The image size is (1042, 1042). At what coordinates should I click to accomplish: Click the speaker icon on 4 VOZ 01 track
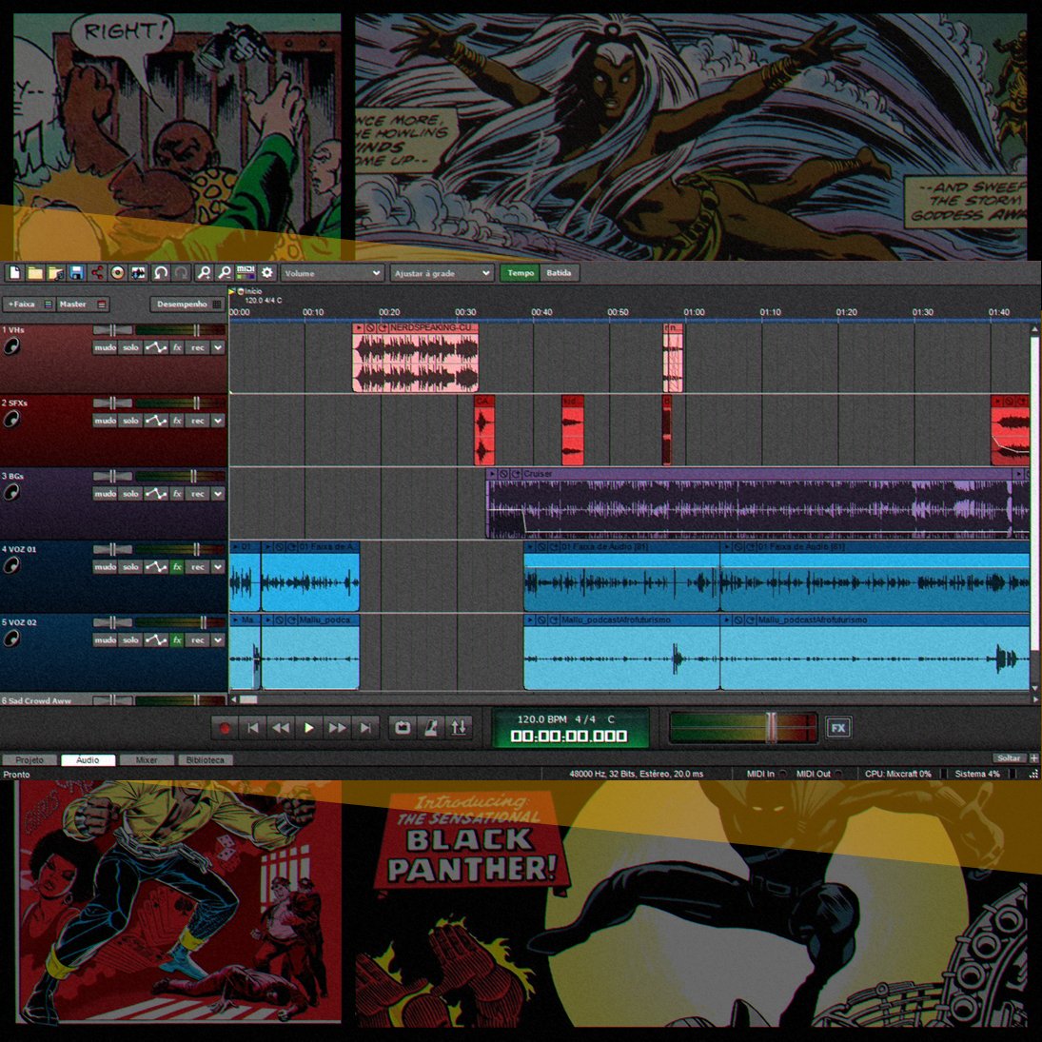tap(11, 565)
